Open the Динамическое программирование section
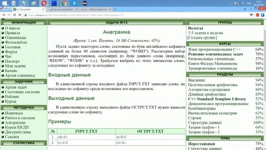The image size is (266, 150). click(x=218, y=104)
